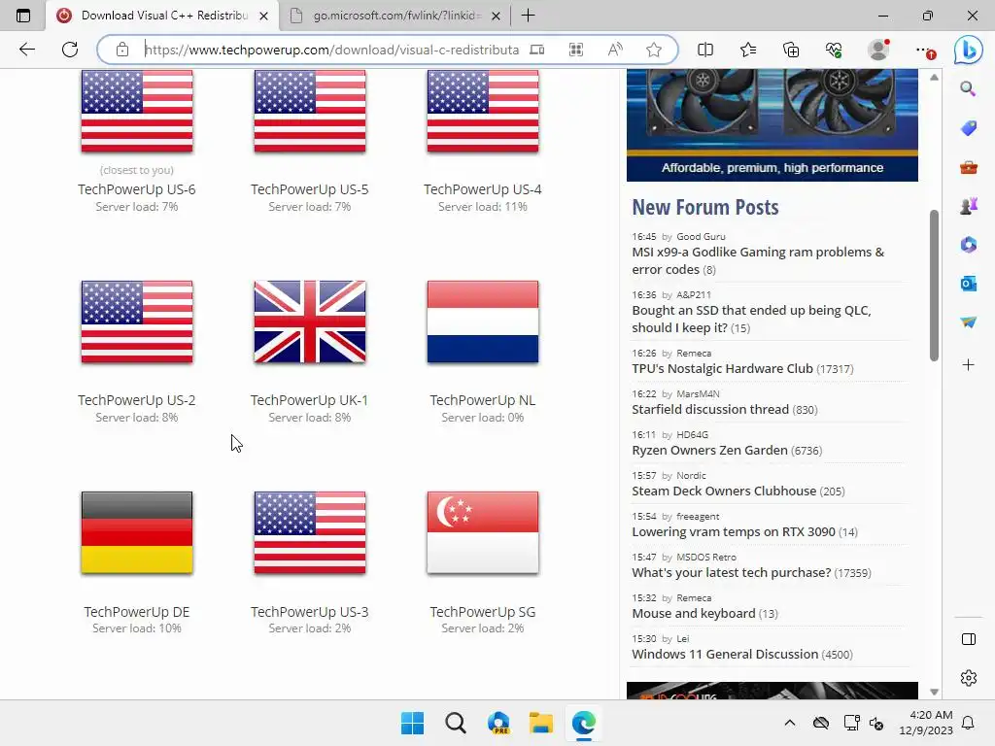
Task: Download from TechPowerUp US-3 server
Action: pos(310,533)
